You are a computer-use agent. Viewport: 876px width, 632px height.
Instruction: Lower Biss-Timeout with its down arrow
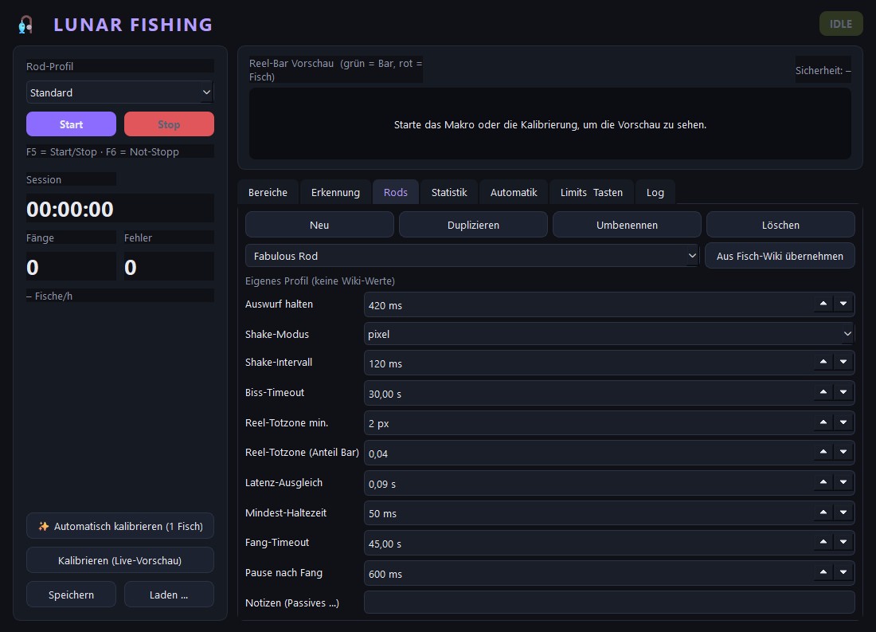[x=843, y=392]
